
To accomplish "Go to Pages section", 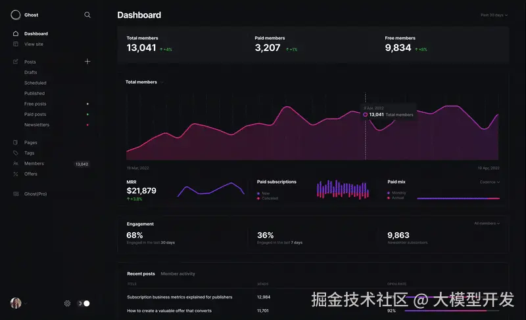I will tap(30, 142).
